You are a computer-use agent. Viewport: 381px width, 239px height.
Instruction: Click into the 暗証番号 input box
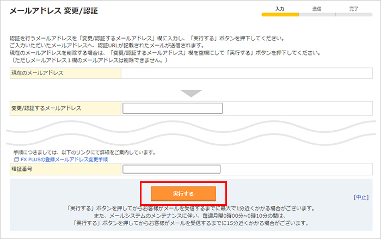[x=171, y=169]
